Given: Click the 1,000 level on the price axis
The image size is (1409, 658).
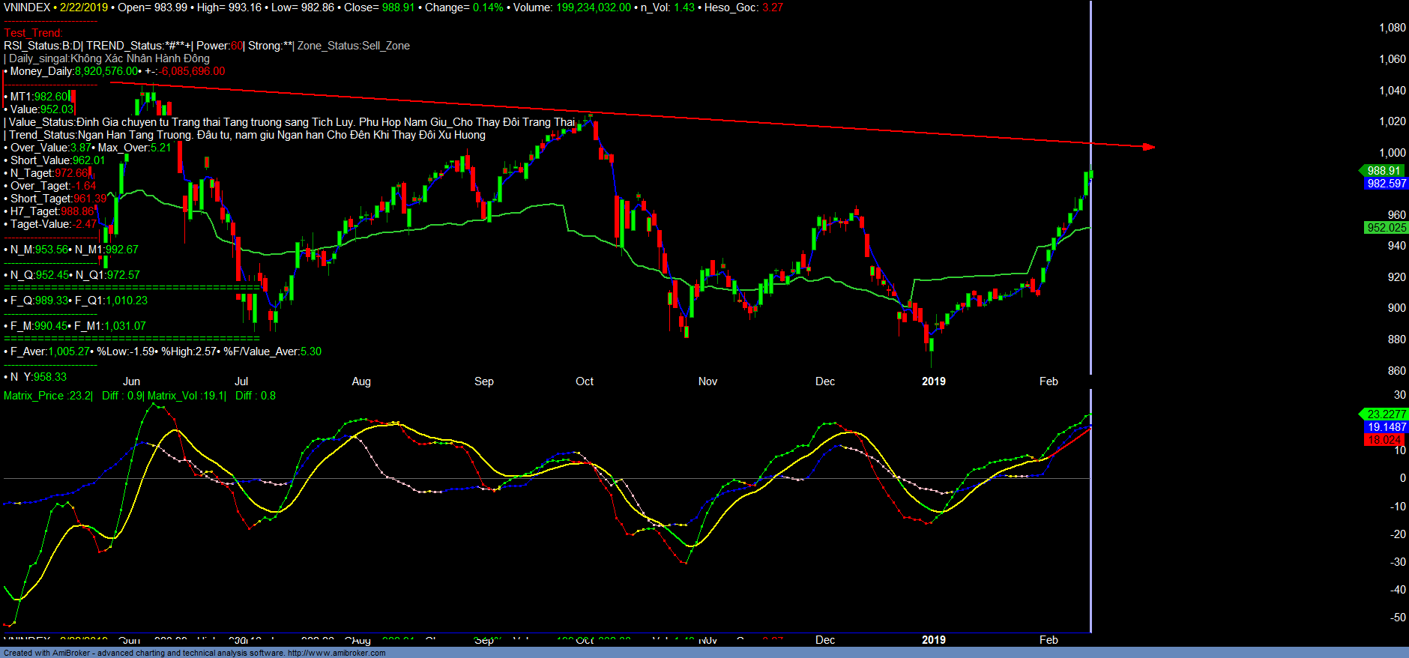Looking at the screenshot, I should click(1393, 153).
